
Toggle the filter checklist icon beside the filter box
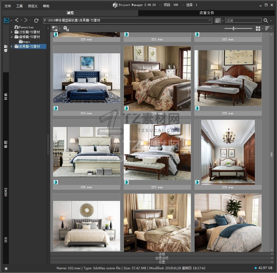218,21
